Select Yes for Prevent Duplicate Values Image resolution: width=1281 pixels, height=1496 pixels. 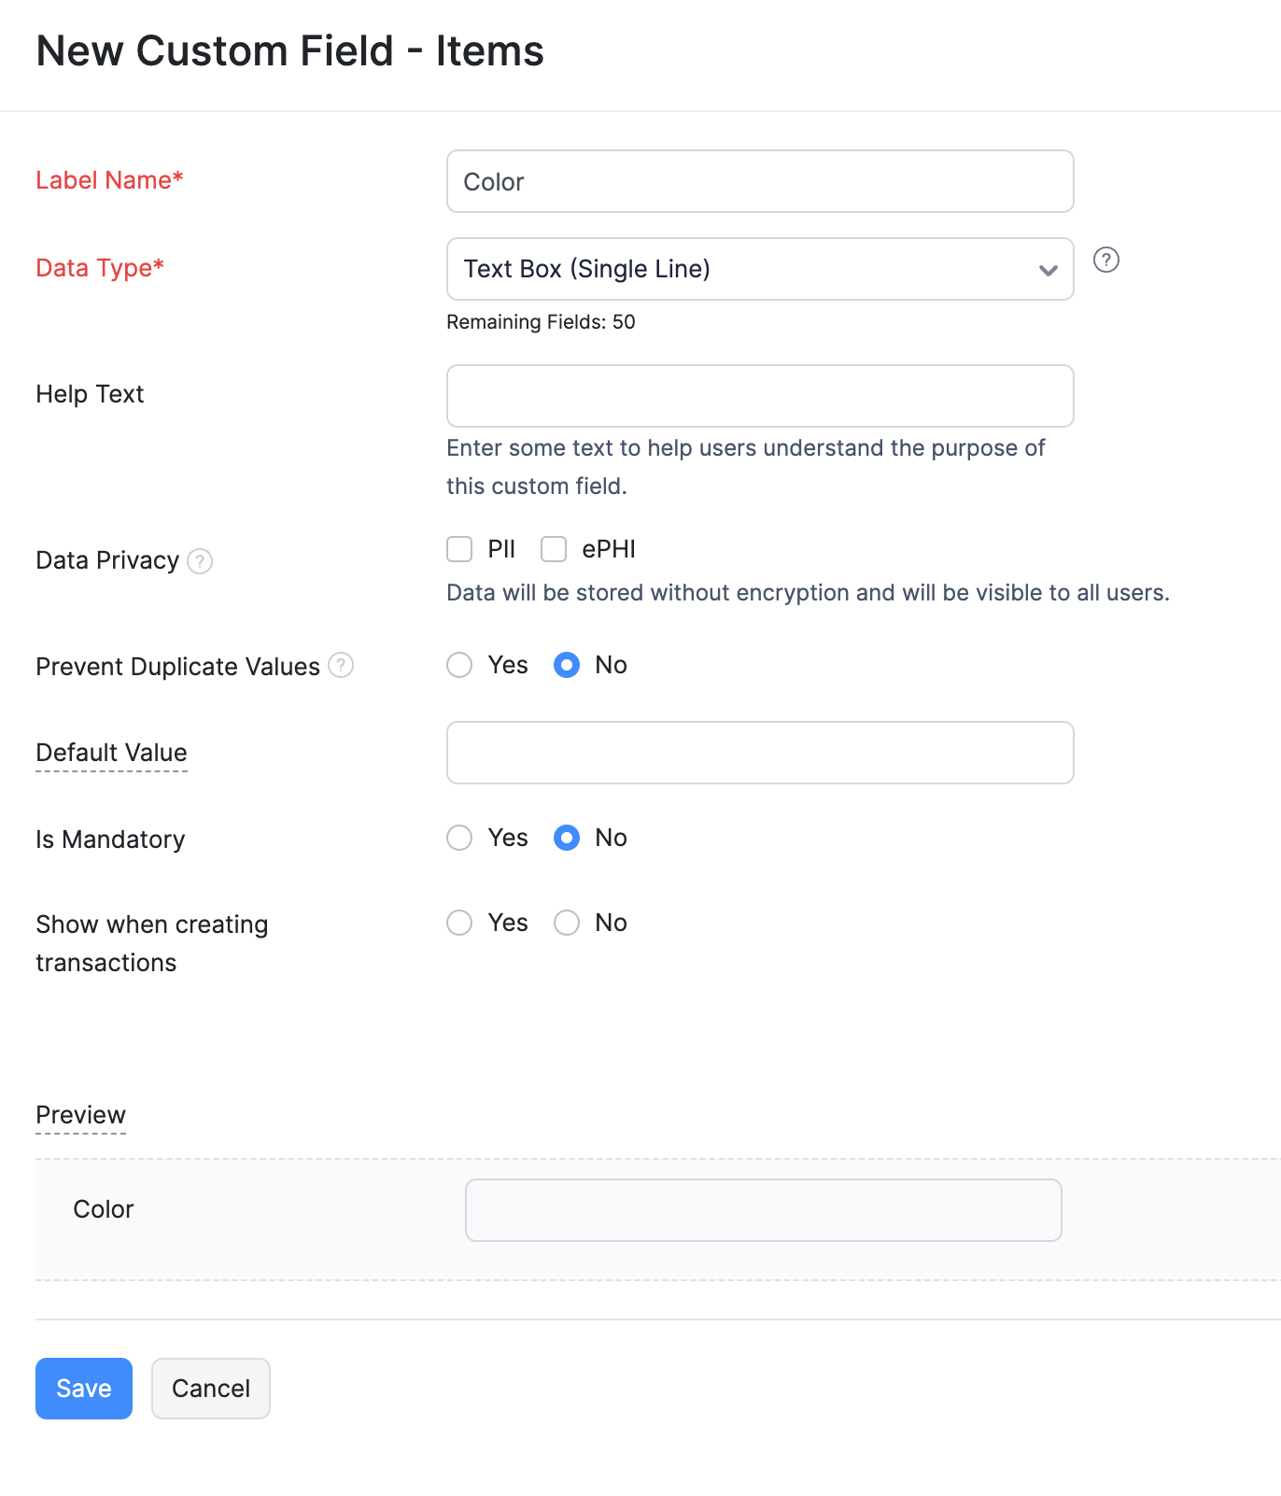click(x=459, y=665)
